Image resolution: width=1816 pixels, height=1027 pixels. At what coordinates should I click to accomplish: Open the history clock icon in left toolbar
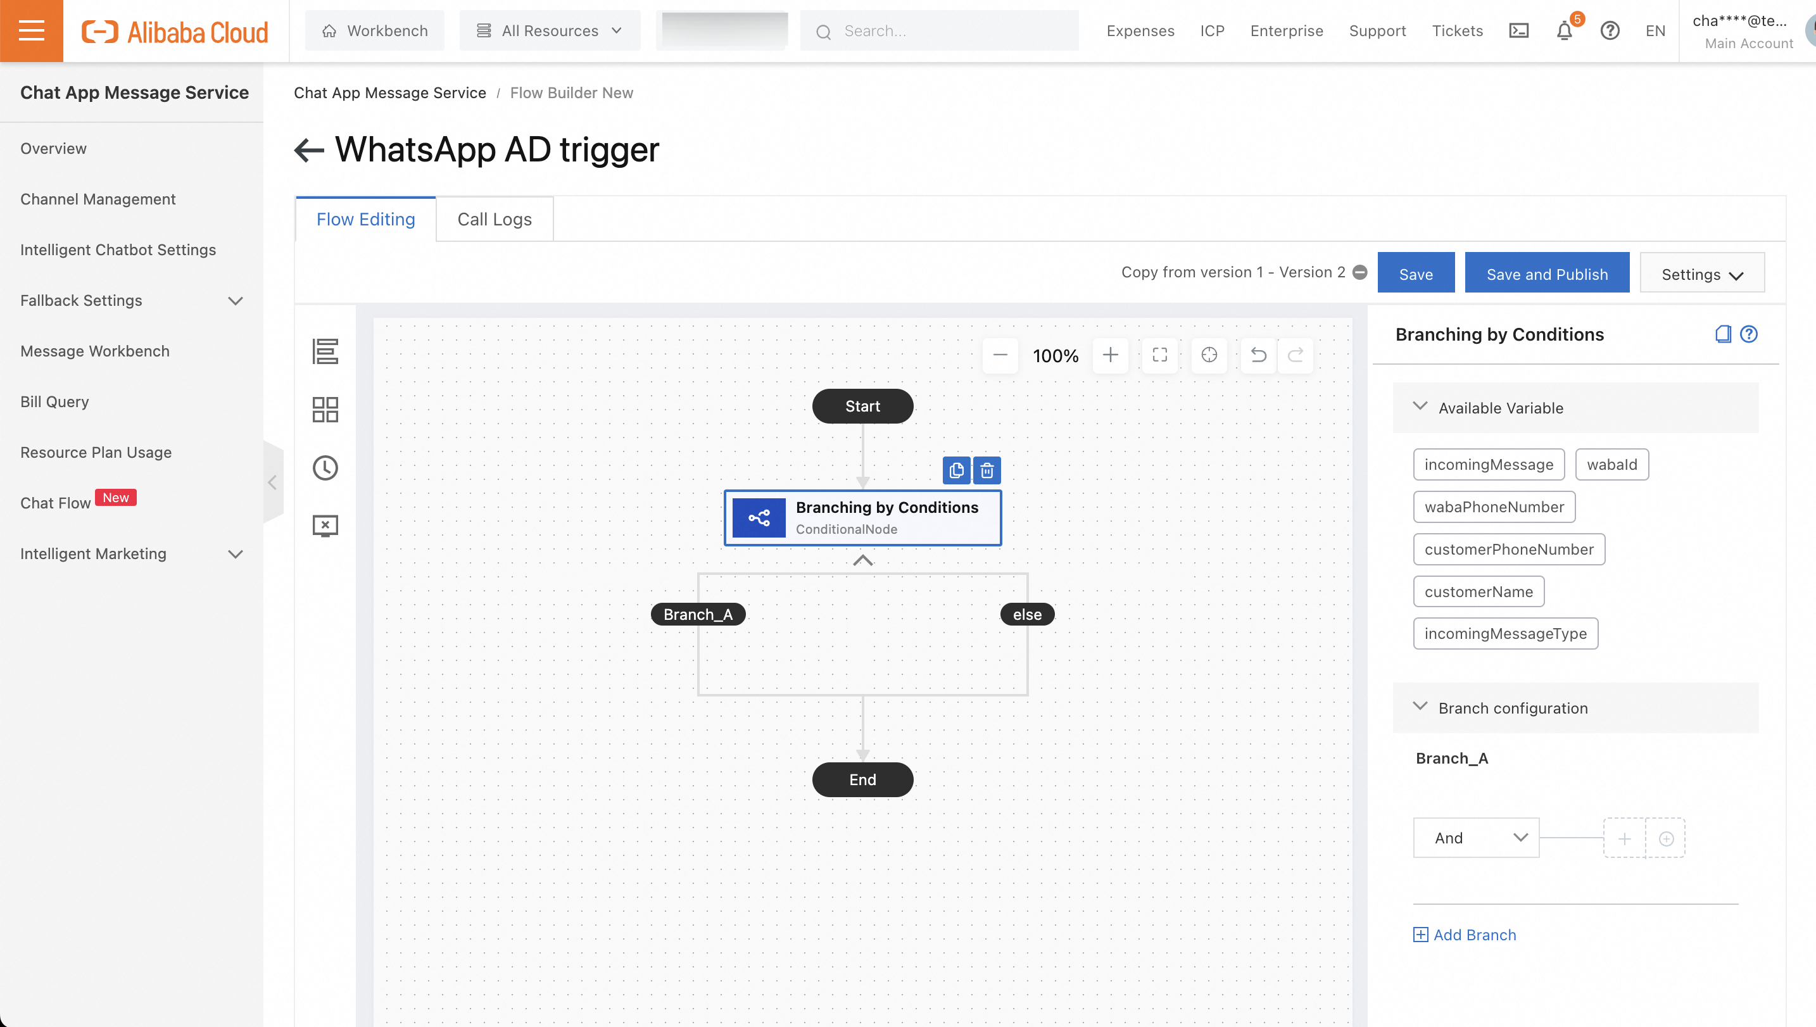[325, 468]
